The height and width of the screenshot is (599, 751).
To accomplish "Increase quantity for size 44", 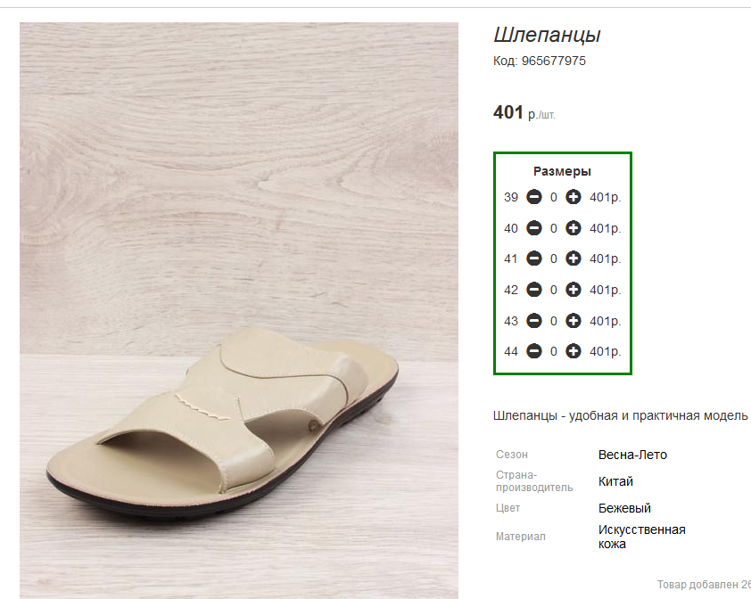I will tap(573, 351).
